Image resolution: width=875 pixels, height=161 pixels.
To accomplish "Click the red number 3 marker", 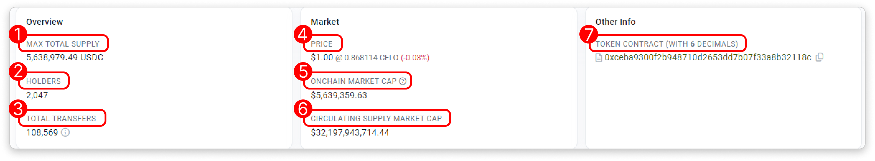I will 18,109.
